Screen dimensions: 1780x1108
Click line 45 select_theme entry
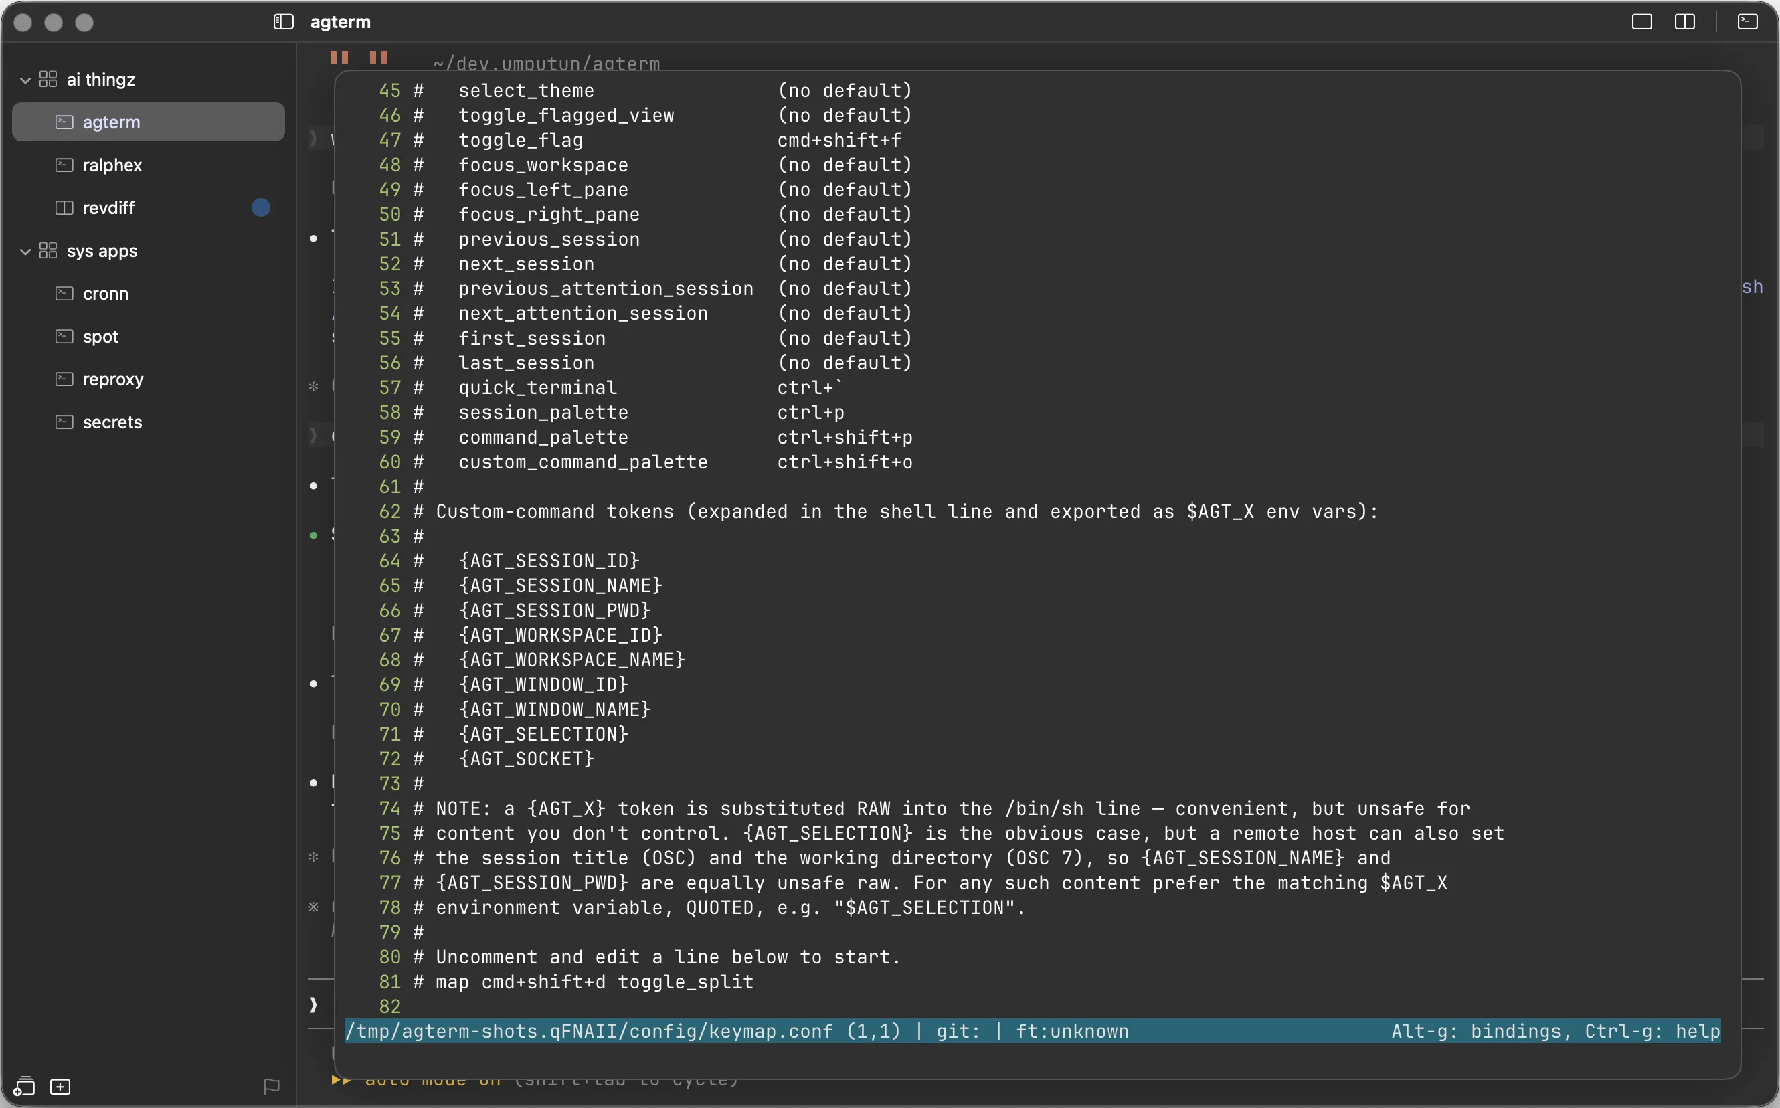click(x=526, y=91)
